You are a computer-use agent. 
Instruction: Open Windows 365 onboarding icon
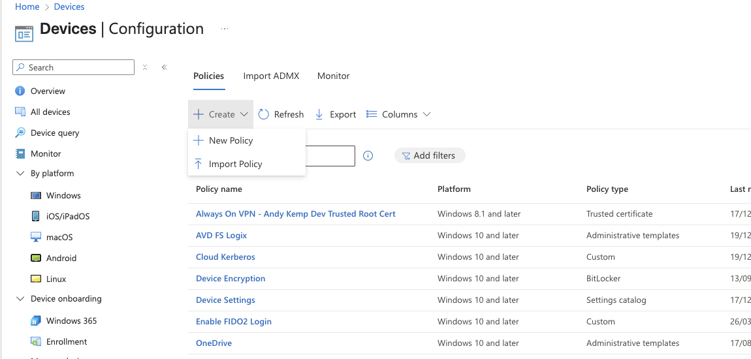(36, 321)
